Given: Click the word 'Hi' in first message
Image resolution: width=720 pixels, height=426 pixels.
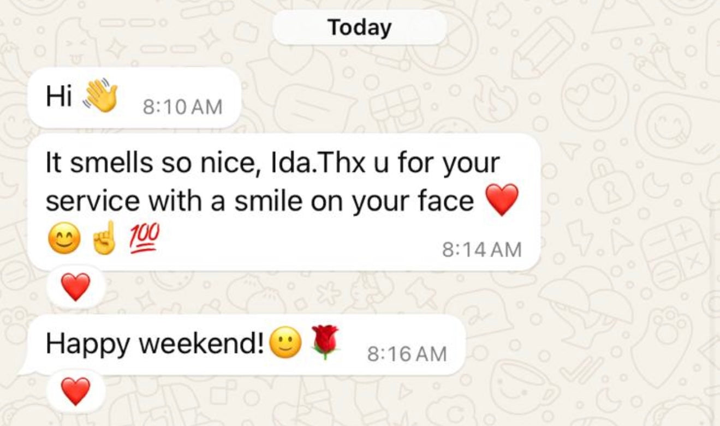Looking at the screenshot, I should click(59, 96).
